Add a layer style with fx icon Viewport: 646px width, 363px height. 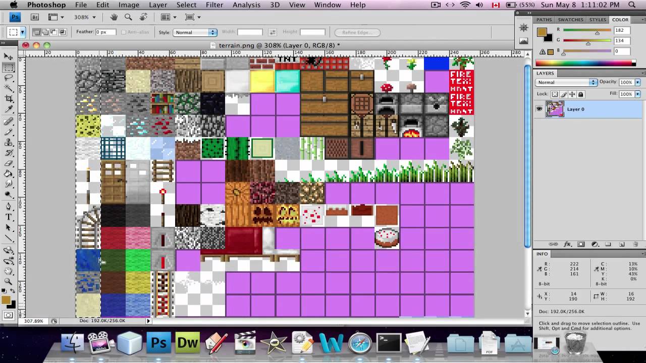[567, 244]
